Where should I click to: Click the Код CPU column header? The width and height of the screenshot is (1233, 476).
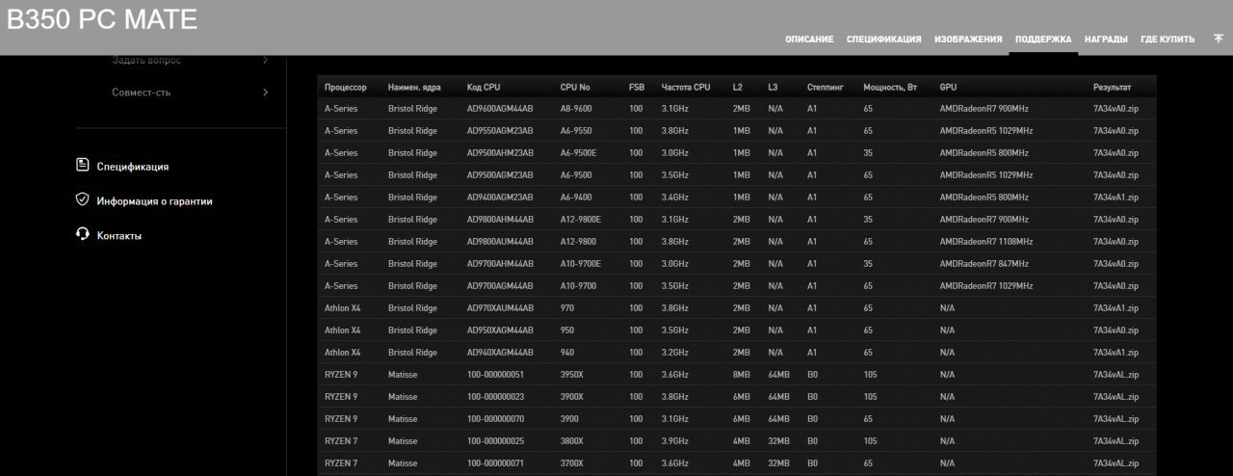click(484, 87)
